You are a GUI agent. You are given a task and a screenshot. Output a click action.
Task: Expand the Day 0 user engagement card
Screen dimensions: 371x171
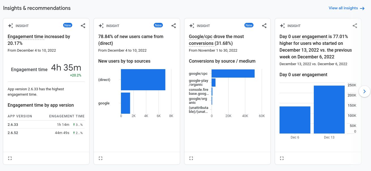pyautogui.click(x=282, y=158)
